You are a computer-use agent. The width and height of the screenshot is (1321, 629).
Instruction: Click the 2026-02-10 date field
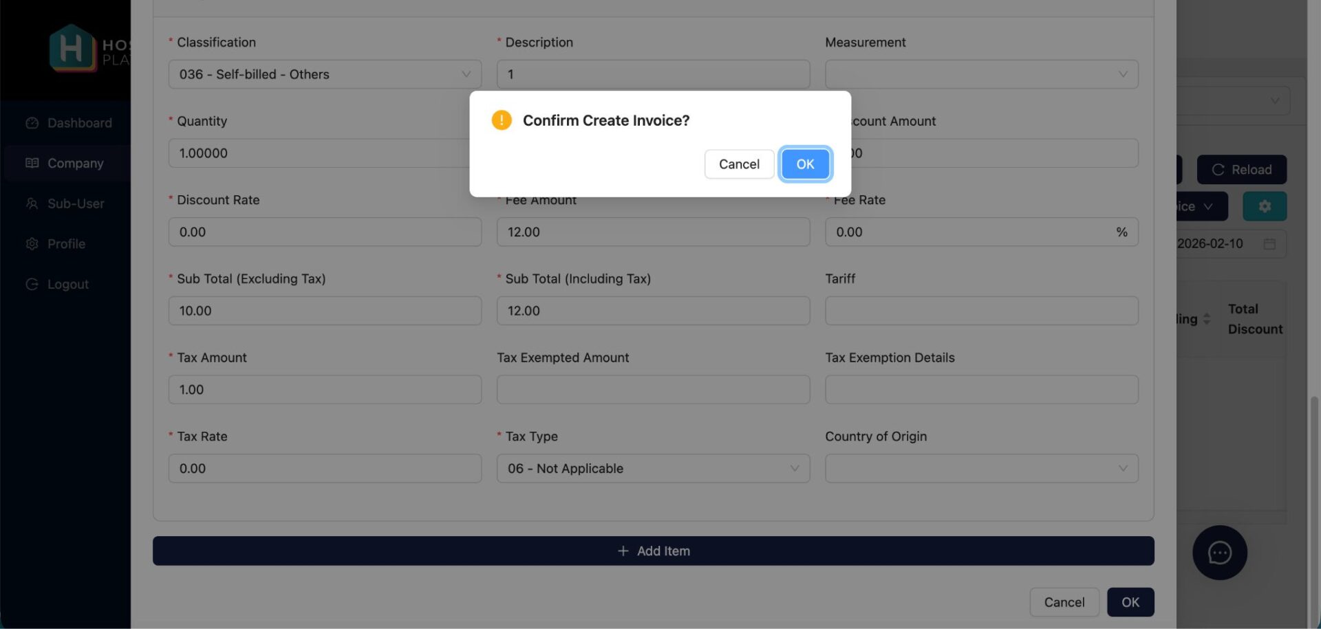point(1230,244)
